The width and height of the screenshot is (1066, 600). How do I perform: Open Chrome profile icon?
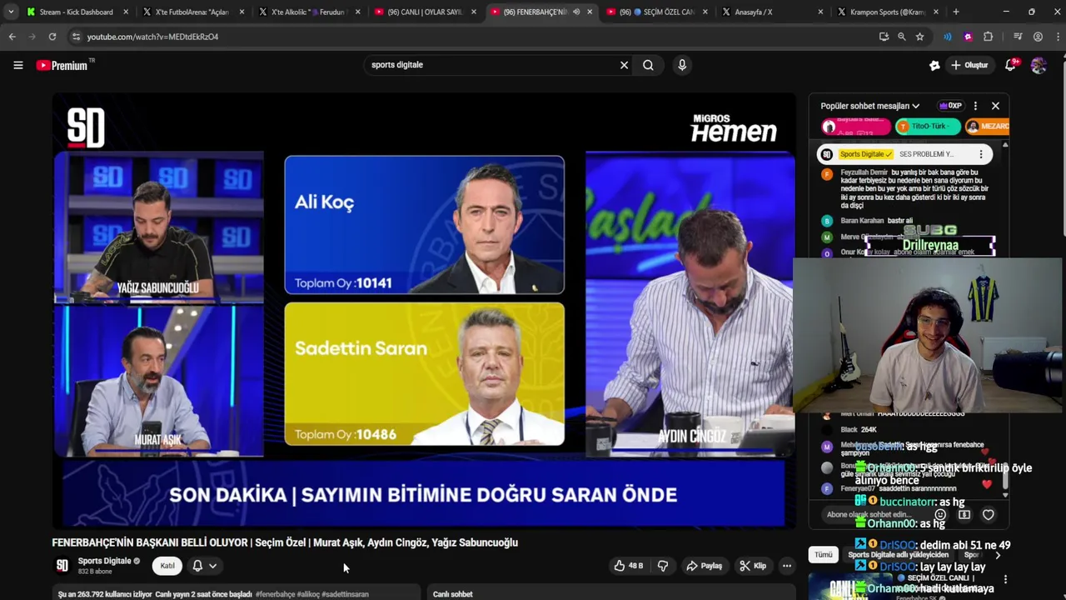(x=1038, y=37)
